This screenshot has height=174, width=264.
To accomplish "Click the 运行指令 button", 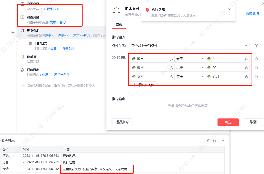I will click(x=122, y=122).
